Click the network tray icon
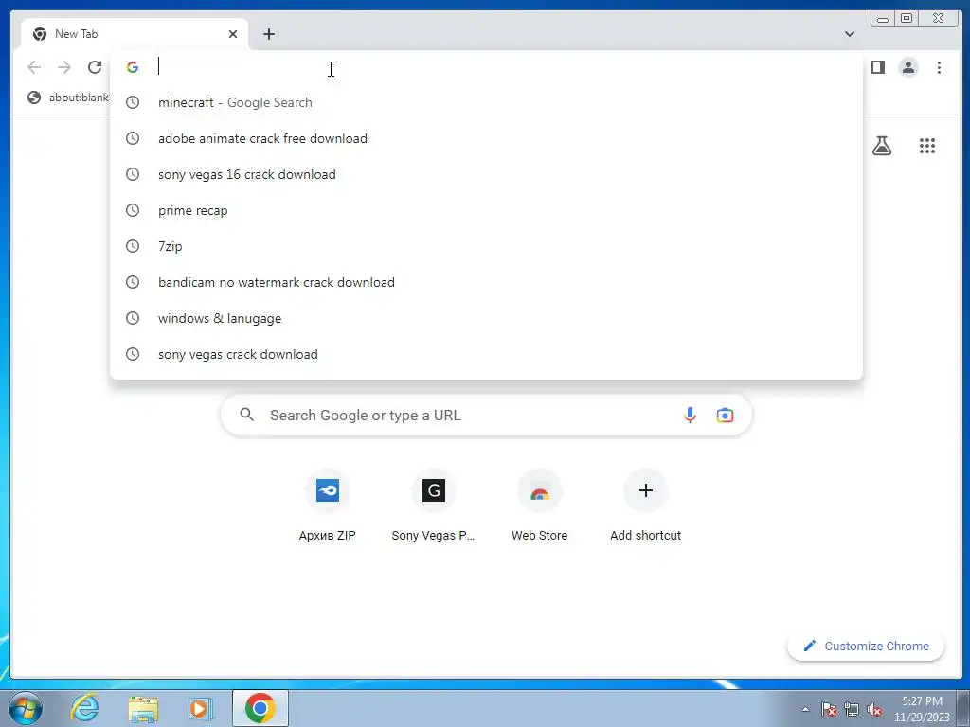 tap(852, 709)
